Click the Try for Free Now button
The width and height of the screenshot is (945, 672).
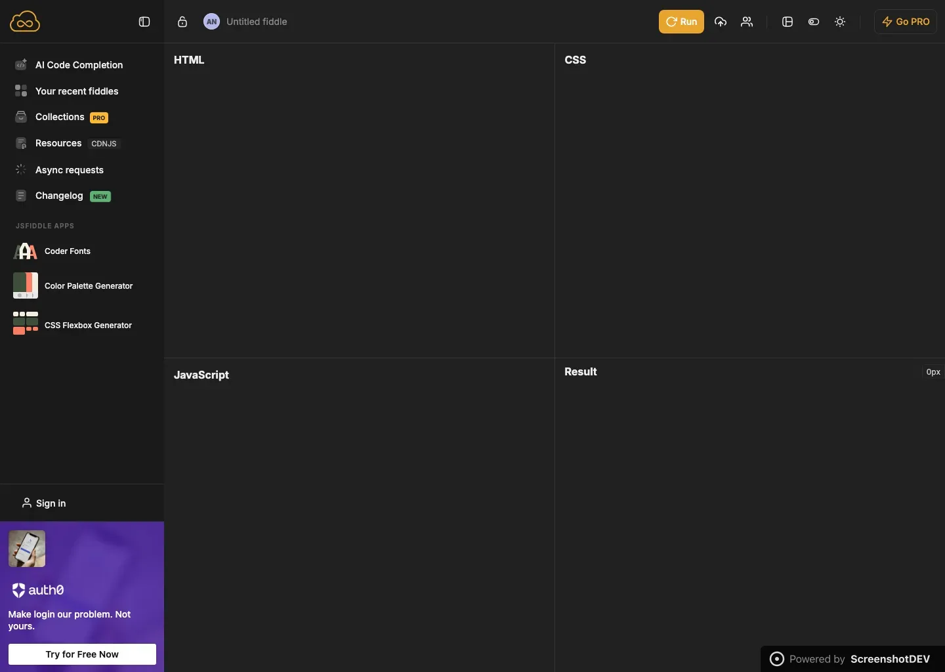tap(82, 654)
